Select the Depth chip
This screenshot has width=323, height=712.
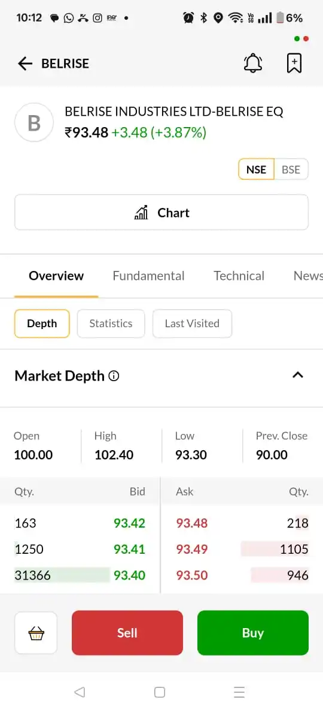42,323
